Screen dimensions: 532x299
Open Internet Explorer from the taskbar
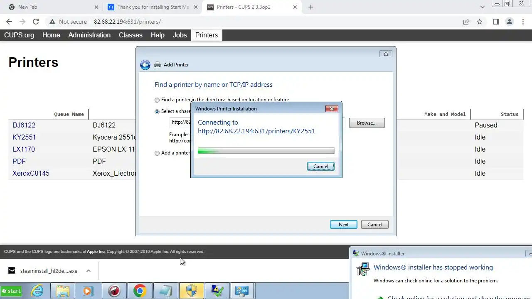click(x=37, y=291)
